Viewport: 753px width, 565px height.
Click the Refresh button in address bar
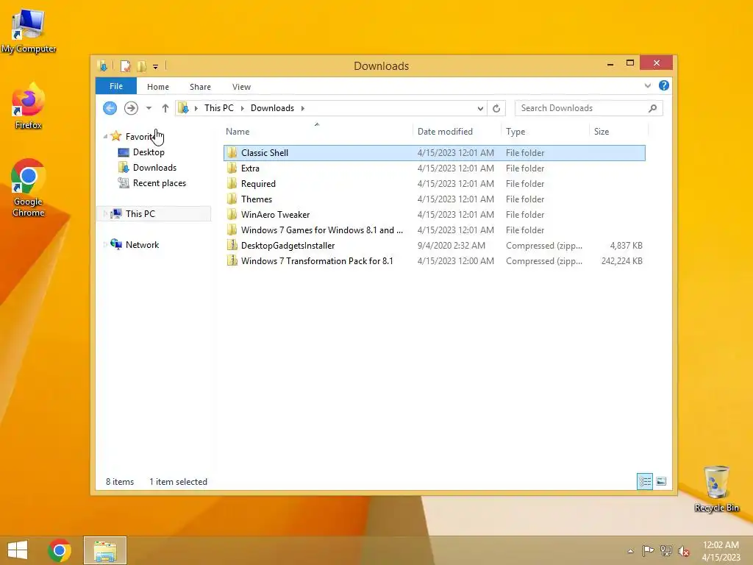click(496, 109)
